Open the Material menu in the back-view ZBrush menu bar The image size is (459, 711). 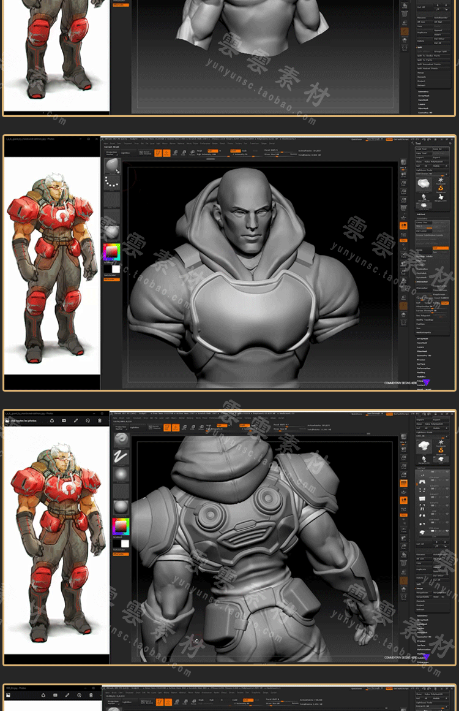(190, 417)
